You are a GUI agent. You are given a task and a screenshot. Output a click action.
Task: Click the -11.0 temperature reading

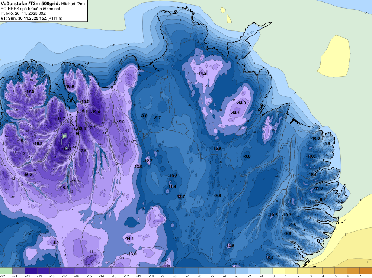318,188
